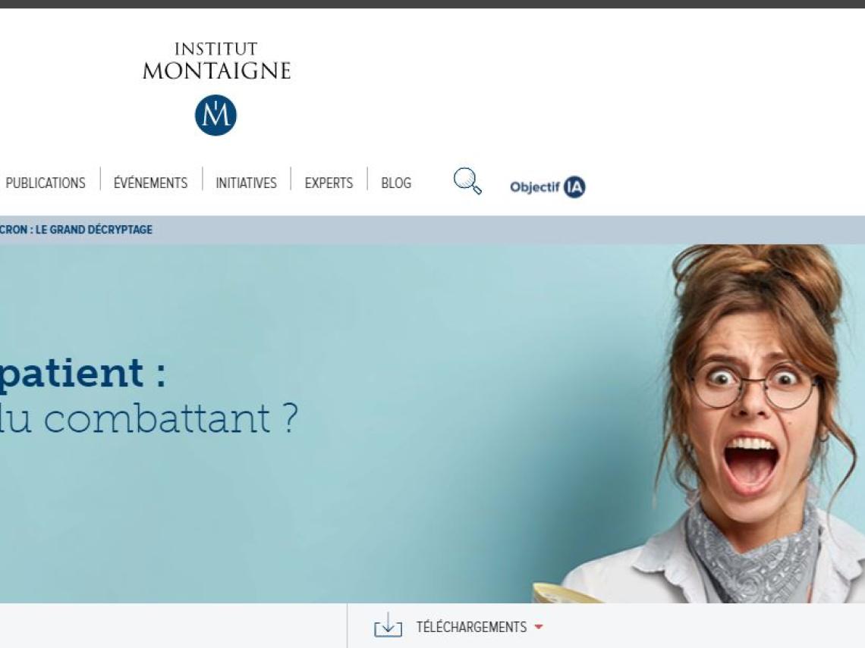
Task: Click the Institut Montaigne wordmark
Action: coord(216,61)
